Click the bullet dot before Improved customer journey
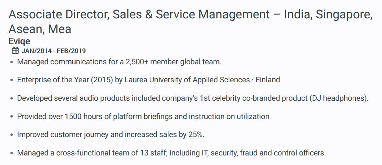The width and height of the screenshot is (382, 165). tap(12, 135)
